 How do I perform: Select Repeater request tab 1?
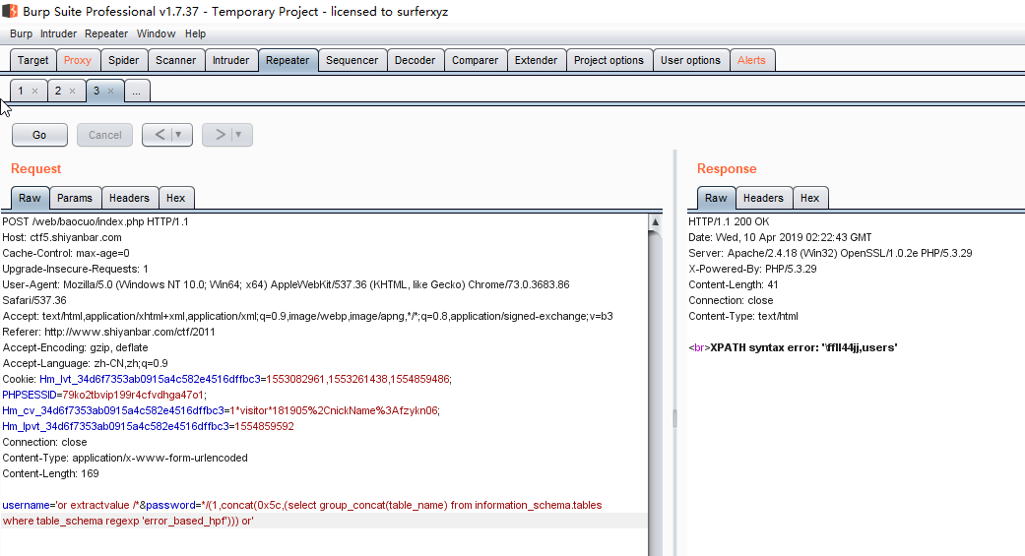click(x=21, y=91)
